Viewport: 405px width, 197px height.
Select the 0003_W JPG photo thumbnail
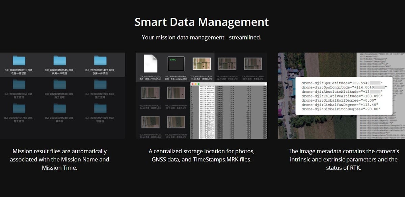pyautogui.click(x=253, y=64)
